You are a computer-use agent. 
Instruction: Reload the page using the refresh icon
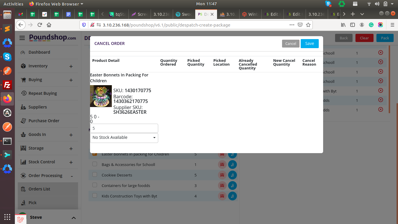coord(40,25)
